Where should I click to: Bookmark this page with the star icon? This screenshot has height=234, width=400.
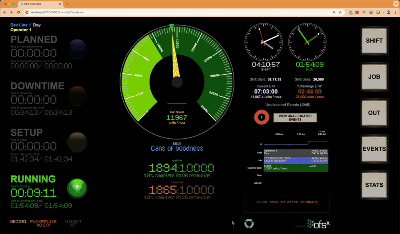(x=340, y=12)
